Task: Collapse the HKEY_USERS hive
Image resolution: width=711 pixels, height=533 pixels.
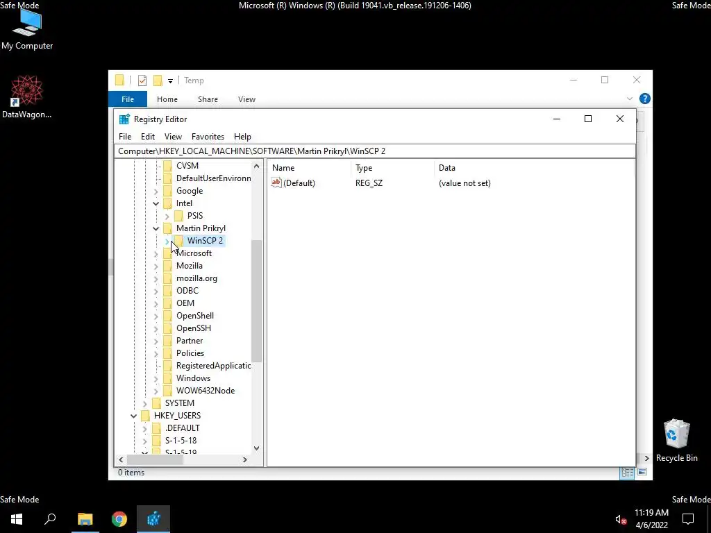Action: click(x=134, y=416)
